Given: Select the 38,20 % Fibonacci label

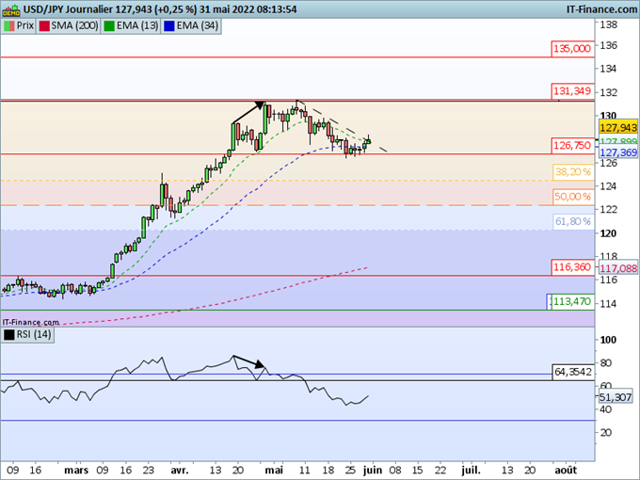Looking at the screenshot, I should 573,172.
